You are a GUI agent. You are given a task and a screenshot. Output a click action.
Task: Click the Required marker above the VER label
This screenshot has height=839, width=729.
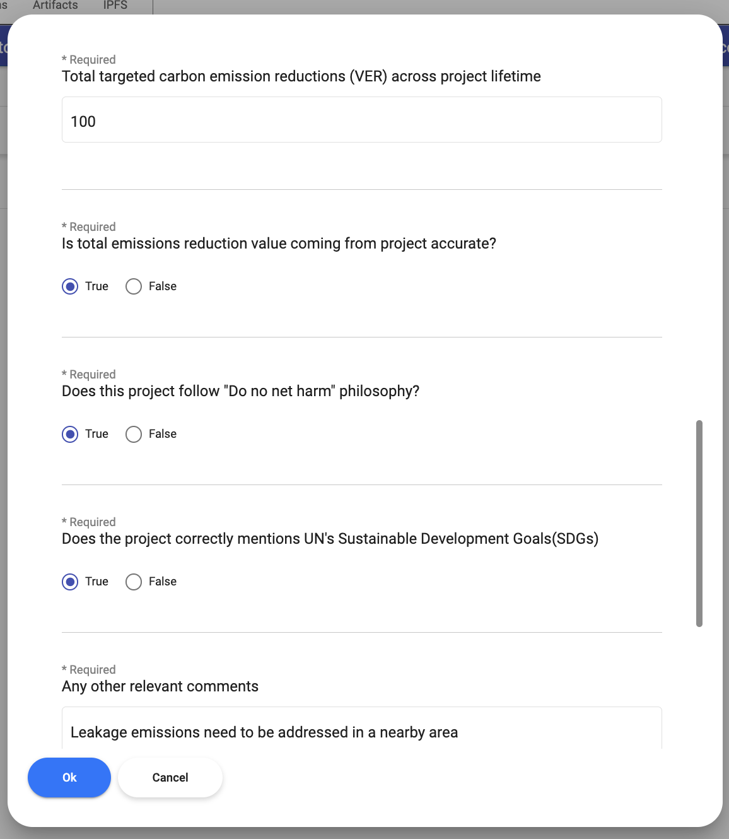pos(89,60)
